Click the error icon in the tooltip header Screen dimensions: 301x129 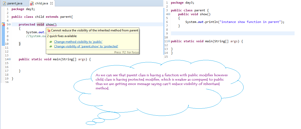[49, 30]
